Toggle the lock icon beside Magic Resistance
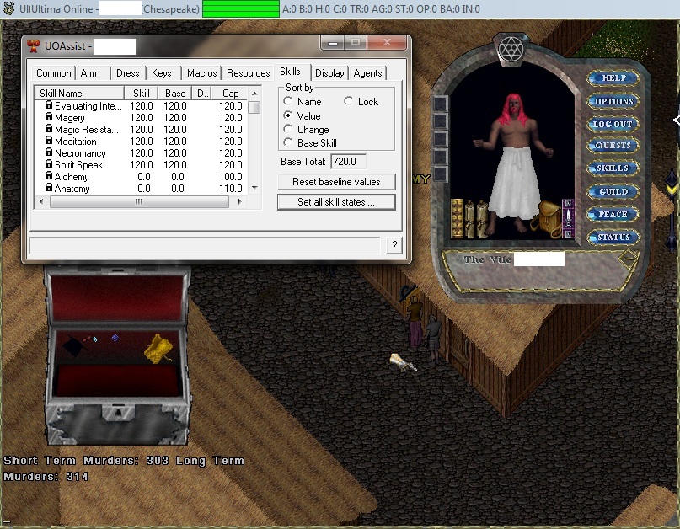Image resolution: width=680 pixels, height=529 pixels. (x=49, y=129)
